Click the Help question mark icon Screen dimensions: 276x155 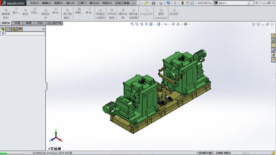click(257, 3)
